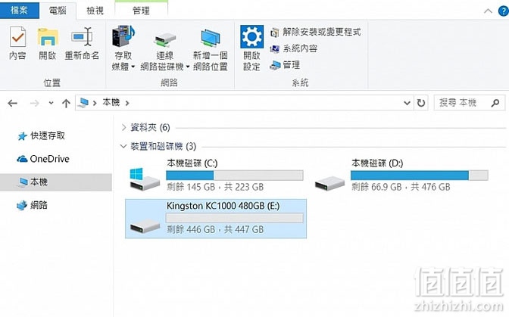Open the 存取媒體 media access icon
509x317 pixels.
[123, 36]
